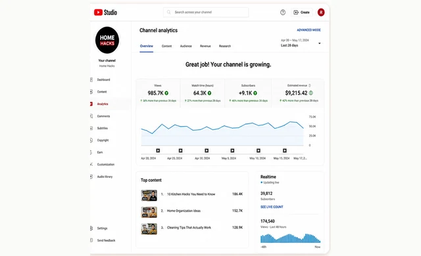Switch to the Audience tab

(186, 46)
